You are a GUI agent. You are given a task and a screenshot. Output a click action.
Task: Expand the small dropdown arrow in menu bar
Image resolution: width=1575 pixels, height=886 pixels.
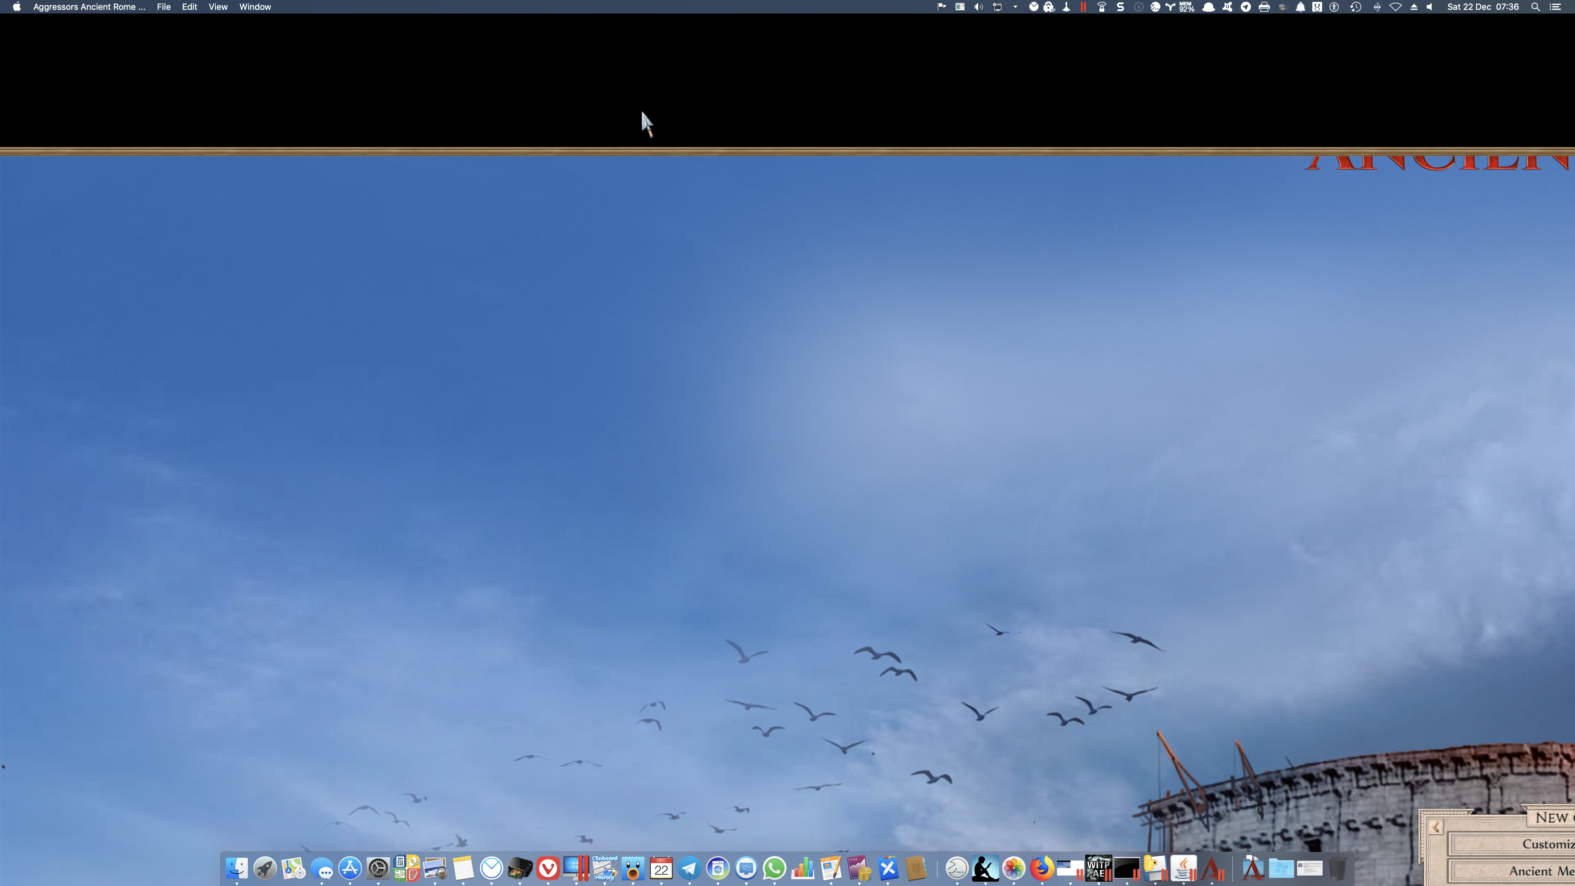(x=1015, y=7)
